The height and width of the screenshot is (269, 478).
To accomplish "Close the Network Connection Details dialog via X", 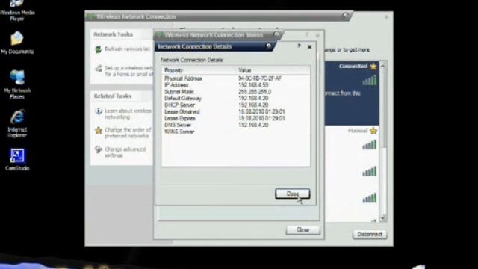I will [x=309, y=46].
